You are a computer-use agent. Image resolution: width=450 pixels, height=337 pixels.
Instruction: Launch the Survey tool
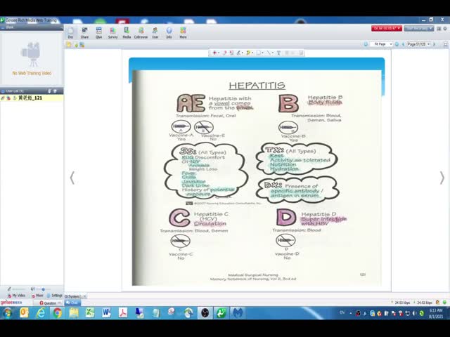coord(112,32)
